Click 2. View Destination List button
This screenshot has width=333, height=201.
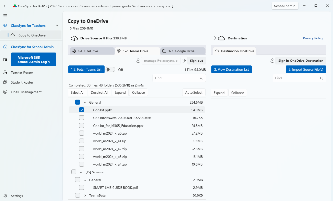tap(232, 69)
